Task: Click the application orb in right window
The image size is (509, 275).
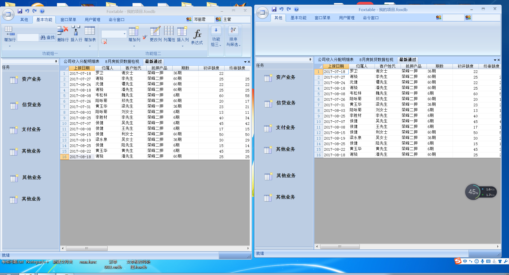Action: (262, 12)
